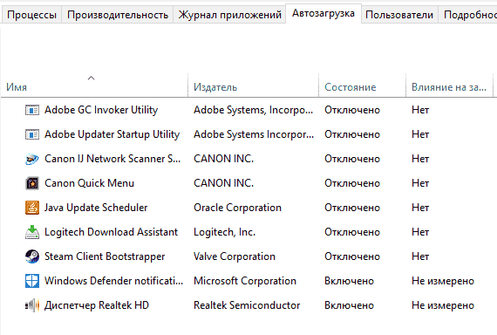Select the Logitech Download Assistant name
This screenshot has height=335, width=497.
coord(112,232)
